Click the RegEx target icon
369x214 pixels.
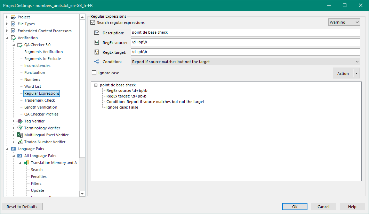click(x=96, y=52)
